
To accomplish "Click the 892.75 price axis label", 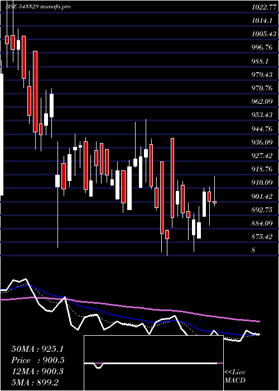I will coord(262,209).
